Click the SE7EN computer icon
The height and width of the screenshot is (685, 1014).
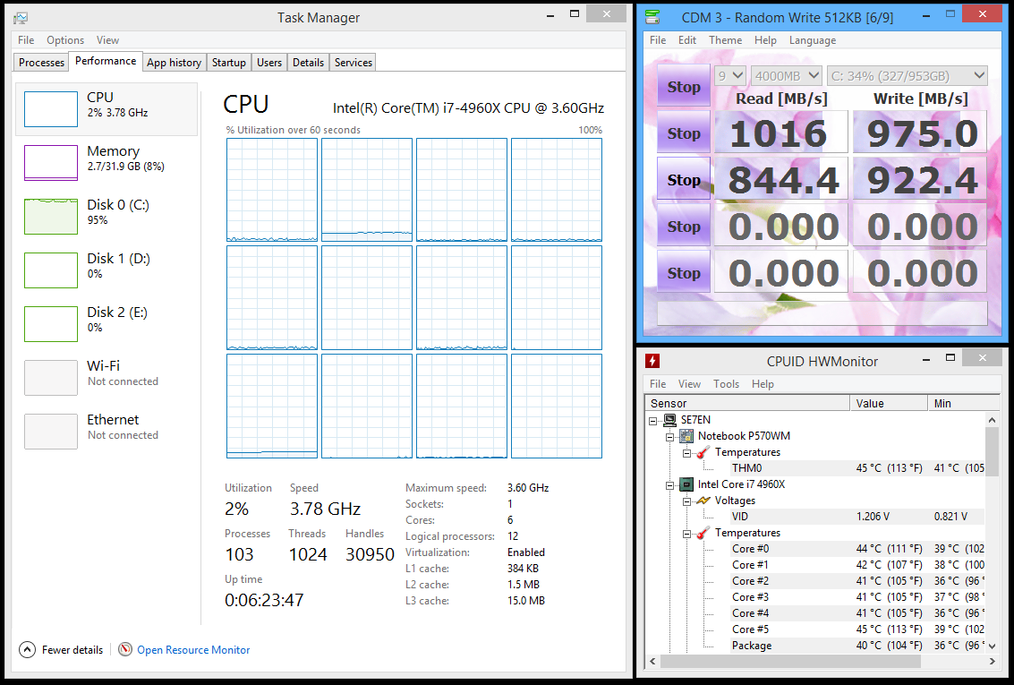point(669,420)
